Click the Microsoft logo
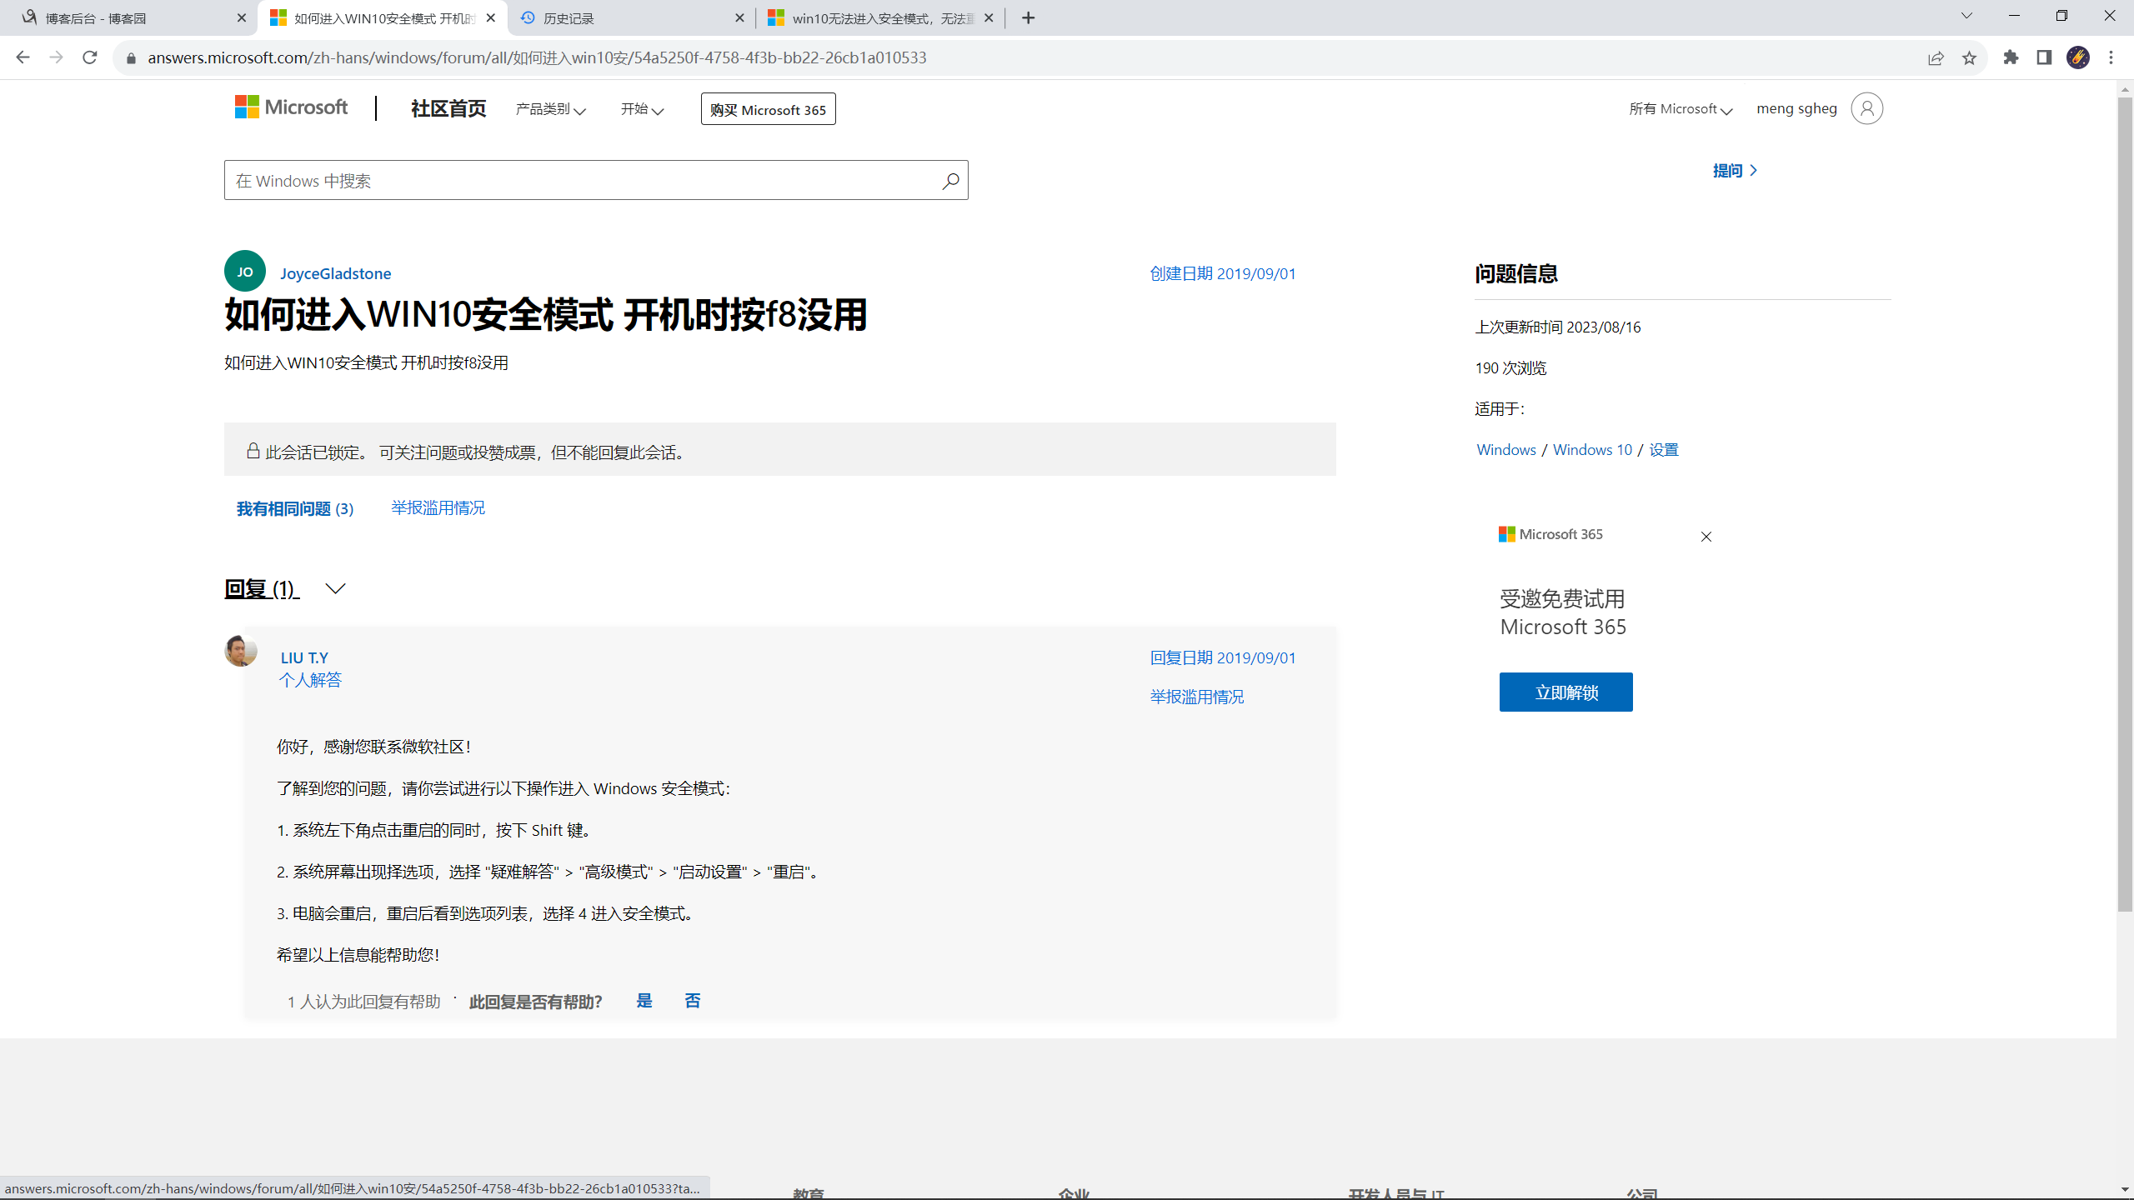 291,107
